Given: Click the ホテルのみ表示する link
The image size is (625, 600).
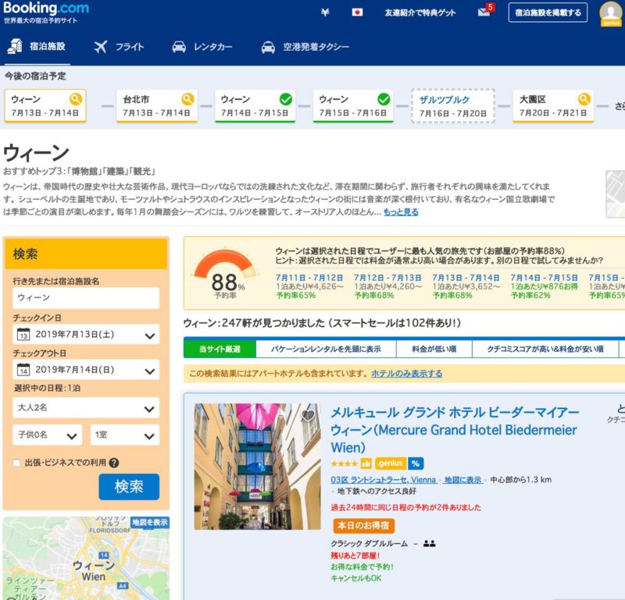Looking at the screenshot, I should click(x=406, y=374).
